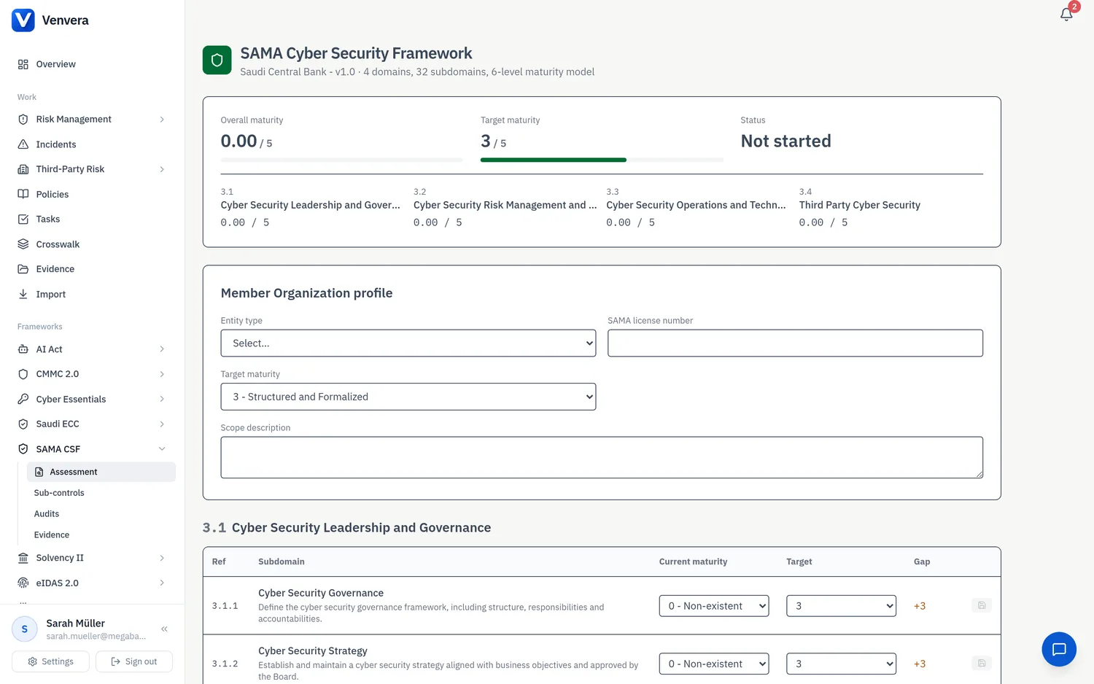Open the Audits sub-item
This screenshot has height=684, width=1094.
[x=47, y=514]
